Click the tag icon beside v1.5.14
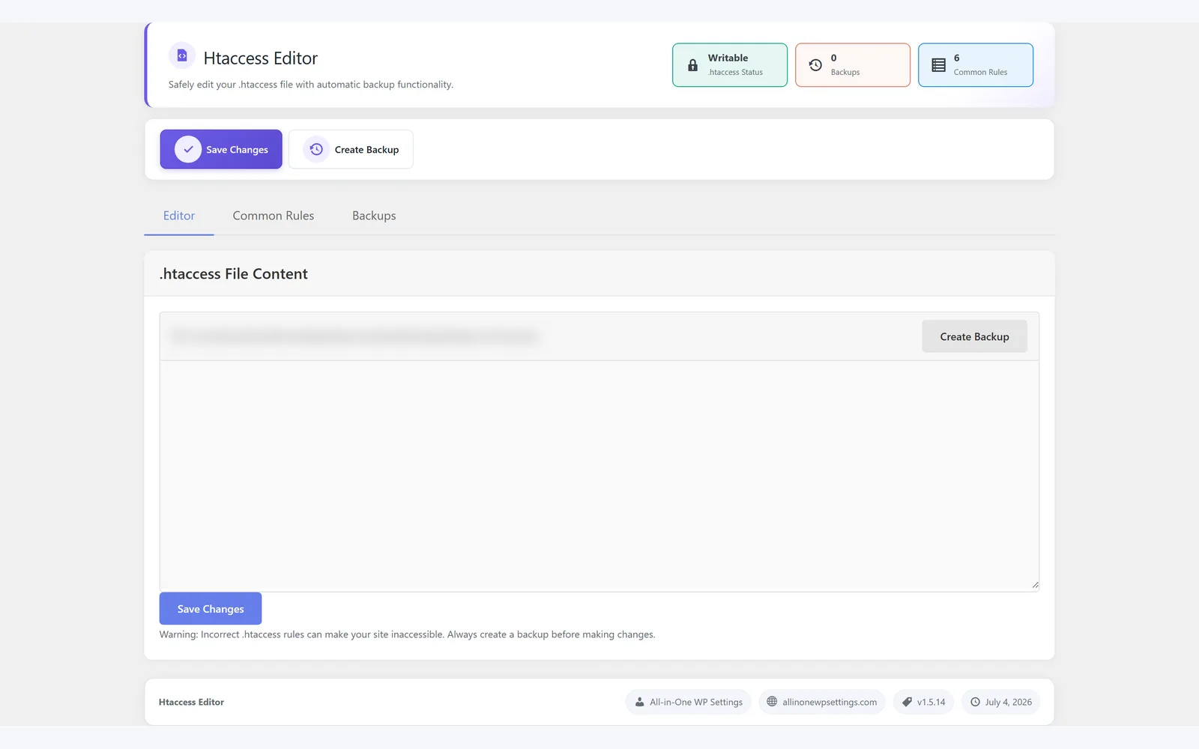Viewport: 1199px width, 749px height. coord(907,702)
